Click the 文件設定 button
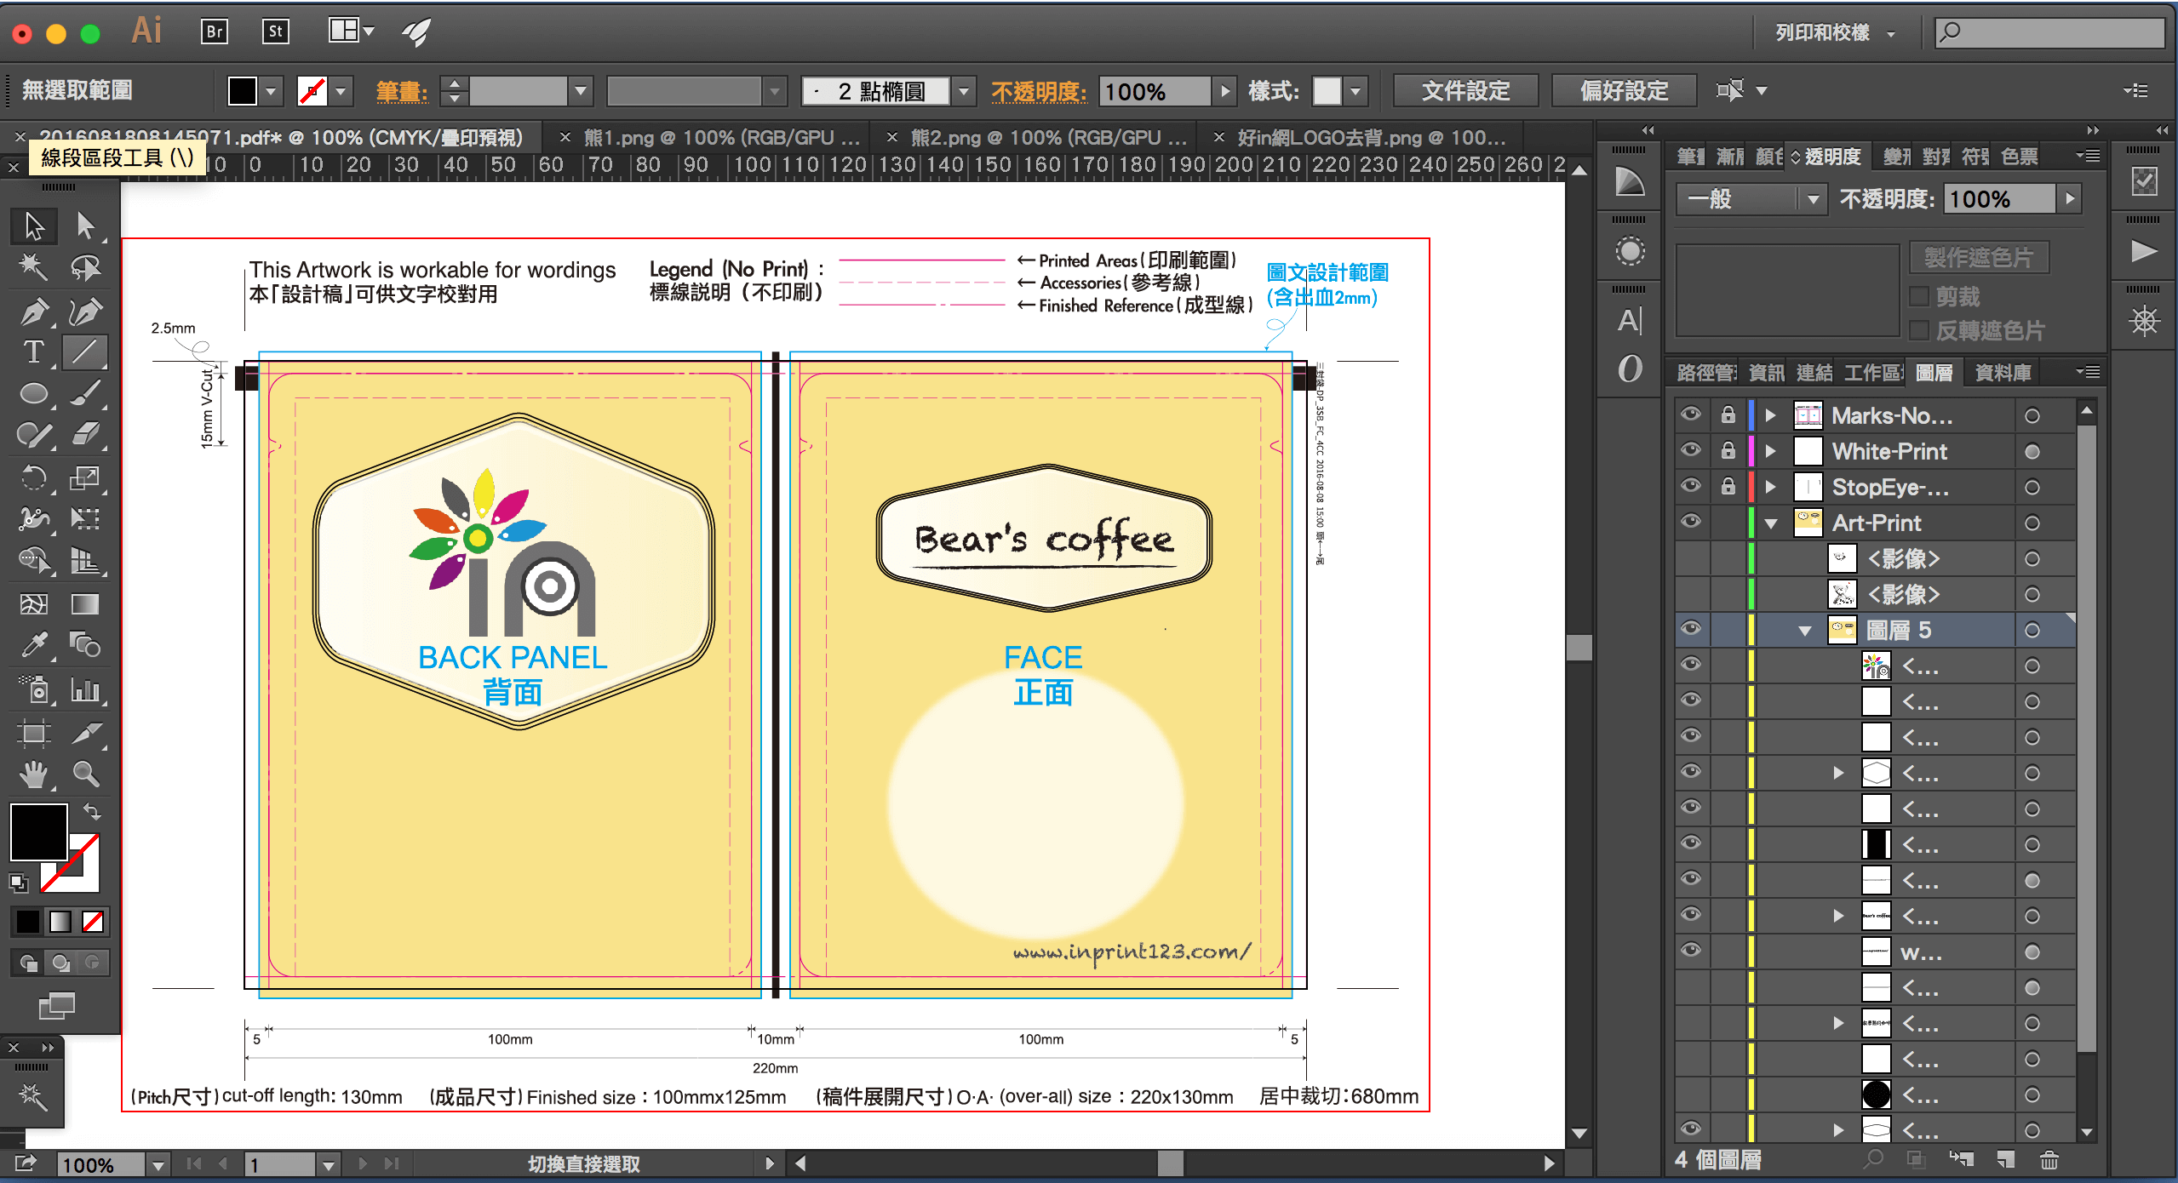Viewport: 2178px width, 1183px height. click(x=1464, y=90)
